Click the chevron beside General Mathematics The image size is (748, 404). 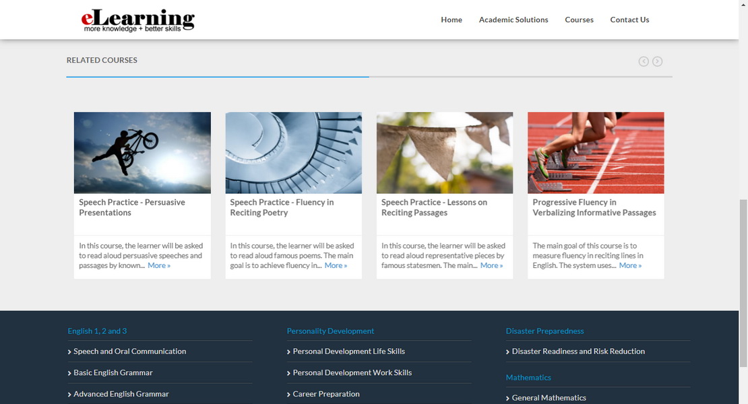pyautogui.click(x=507, y=397)
